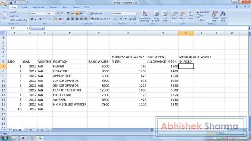The image size is (251, 141).
Task: Open the View ribbon tab
Action: tap(87, 7)
